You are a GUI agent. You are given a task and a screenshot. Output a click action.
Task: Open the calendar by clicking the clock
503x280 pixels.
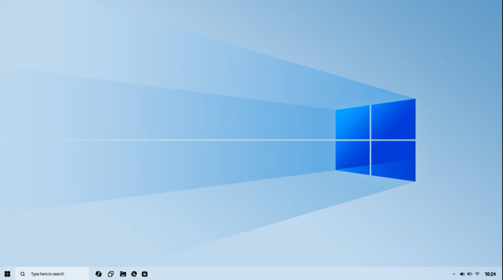[491, 274]
